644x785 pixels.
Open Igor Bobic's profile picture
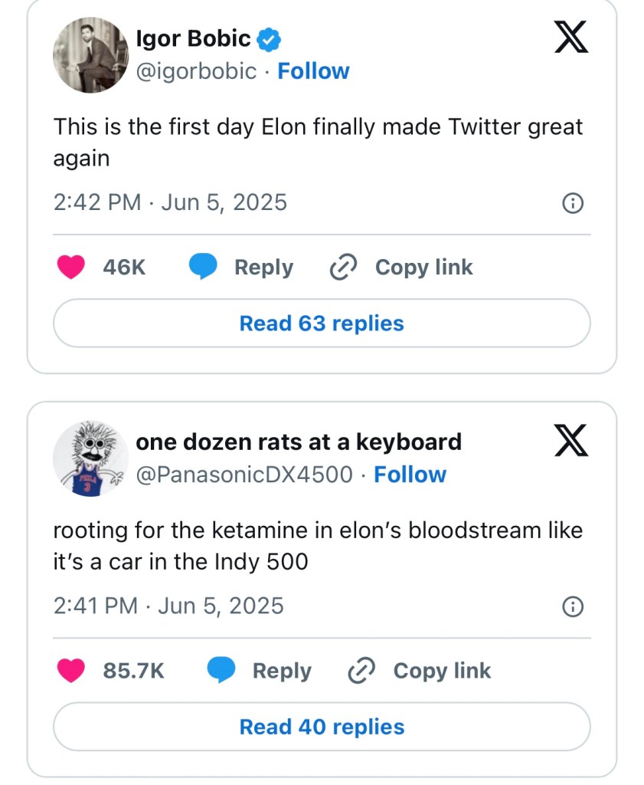pos(90,55)
